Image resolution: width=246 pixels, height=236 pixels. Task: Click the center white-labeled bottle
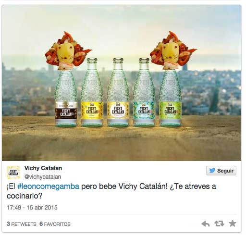[x=118, y=92]
